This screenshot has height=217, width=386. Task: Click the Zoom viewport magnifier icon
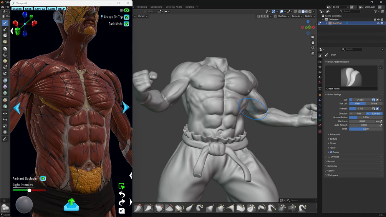[313, 37]
